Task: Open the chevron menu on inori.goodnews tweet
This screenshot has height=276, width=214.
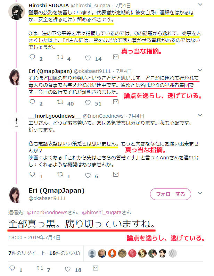Action: [200, 115]
